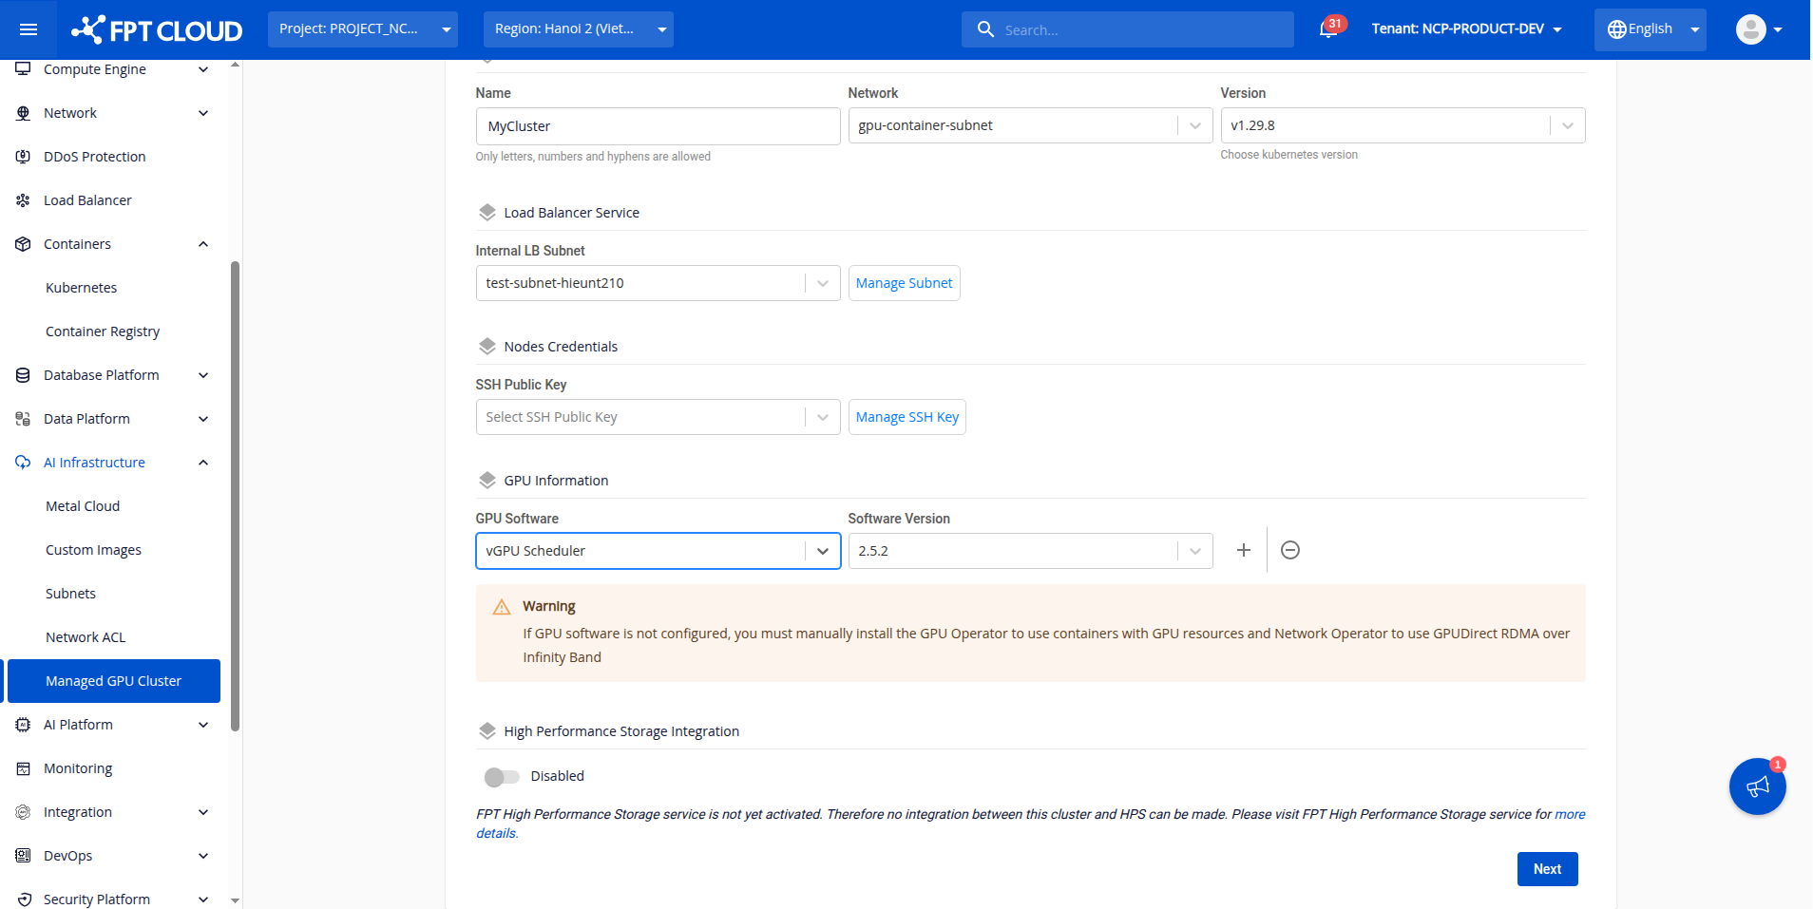Click the FPT Cloud logo
1813x909 pixels.
[x=158, y=29]
